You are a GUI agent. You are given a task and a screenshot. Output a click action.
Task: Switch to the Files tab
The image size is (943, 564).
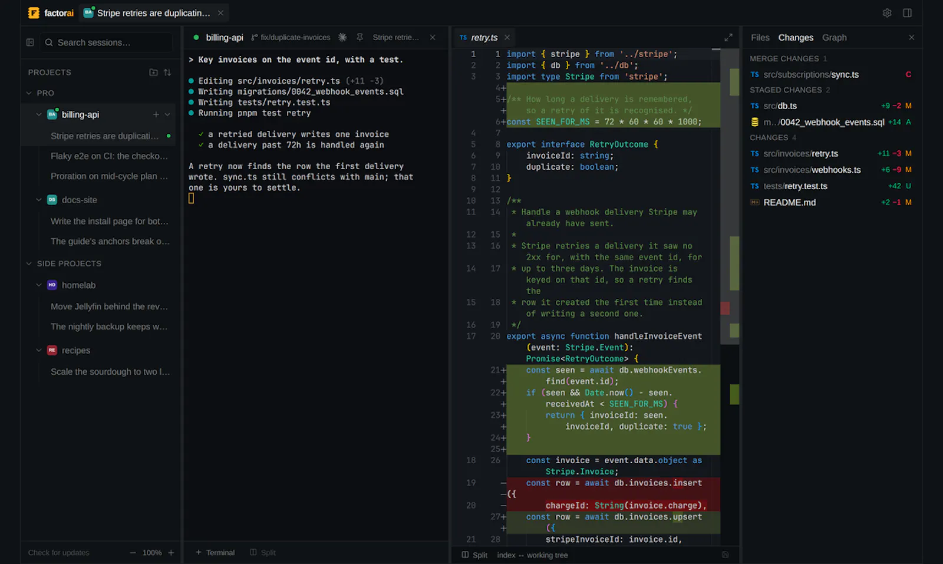tap(760, 37)
